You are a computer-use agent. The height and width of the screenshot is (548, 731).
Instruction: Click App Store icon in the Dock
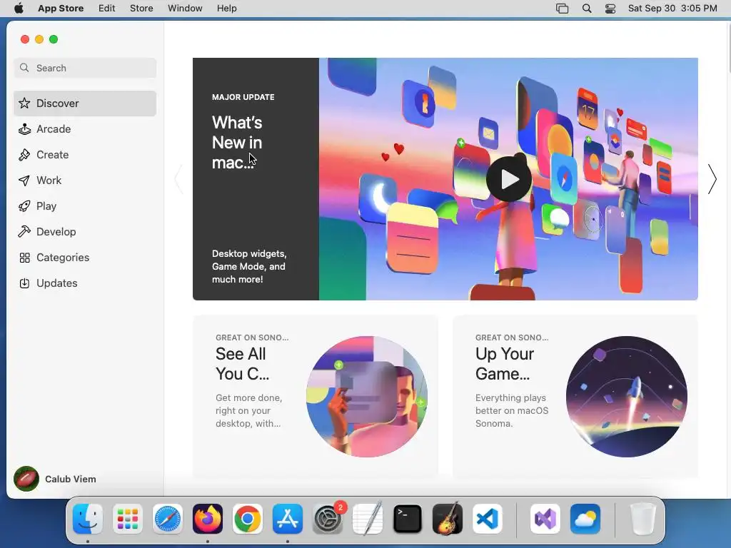click(288, 519)
